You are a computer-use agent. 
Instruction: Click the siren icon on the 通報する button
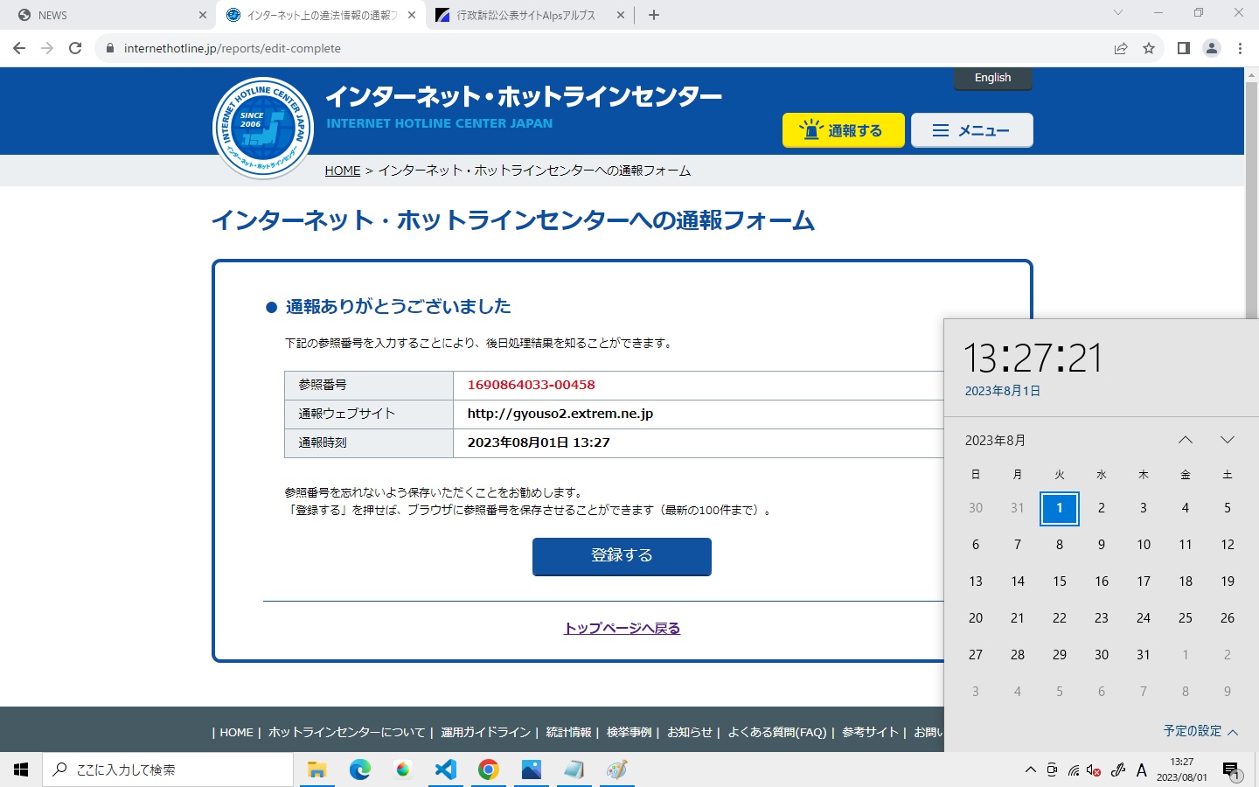(812, 129)
